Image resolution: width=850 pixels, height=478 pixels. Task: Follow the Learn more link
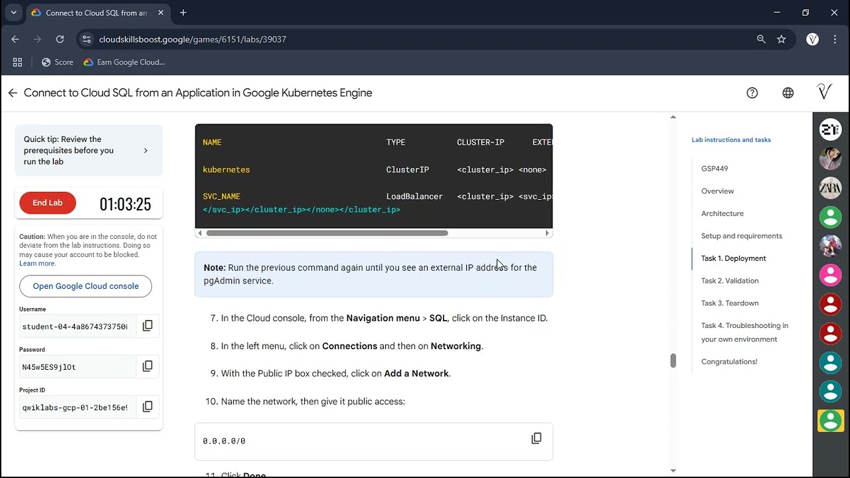[x=37, y=264]
